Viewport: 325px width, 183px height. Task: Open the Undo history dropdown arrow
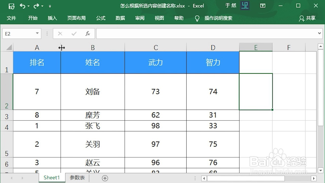(x=28, y=6)
